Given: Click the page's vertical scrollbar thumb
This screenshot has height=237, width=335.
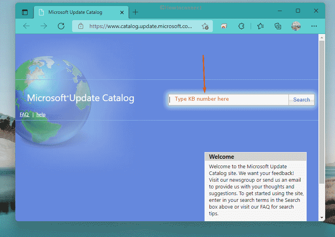Looking at the screenshot, I should click(x=322, y=112).
